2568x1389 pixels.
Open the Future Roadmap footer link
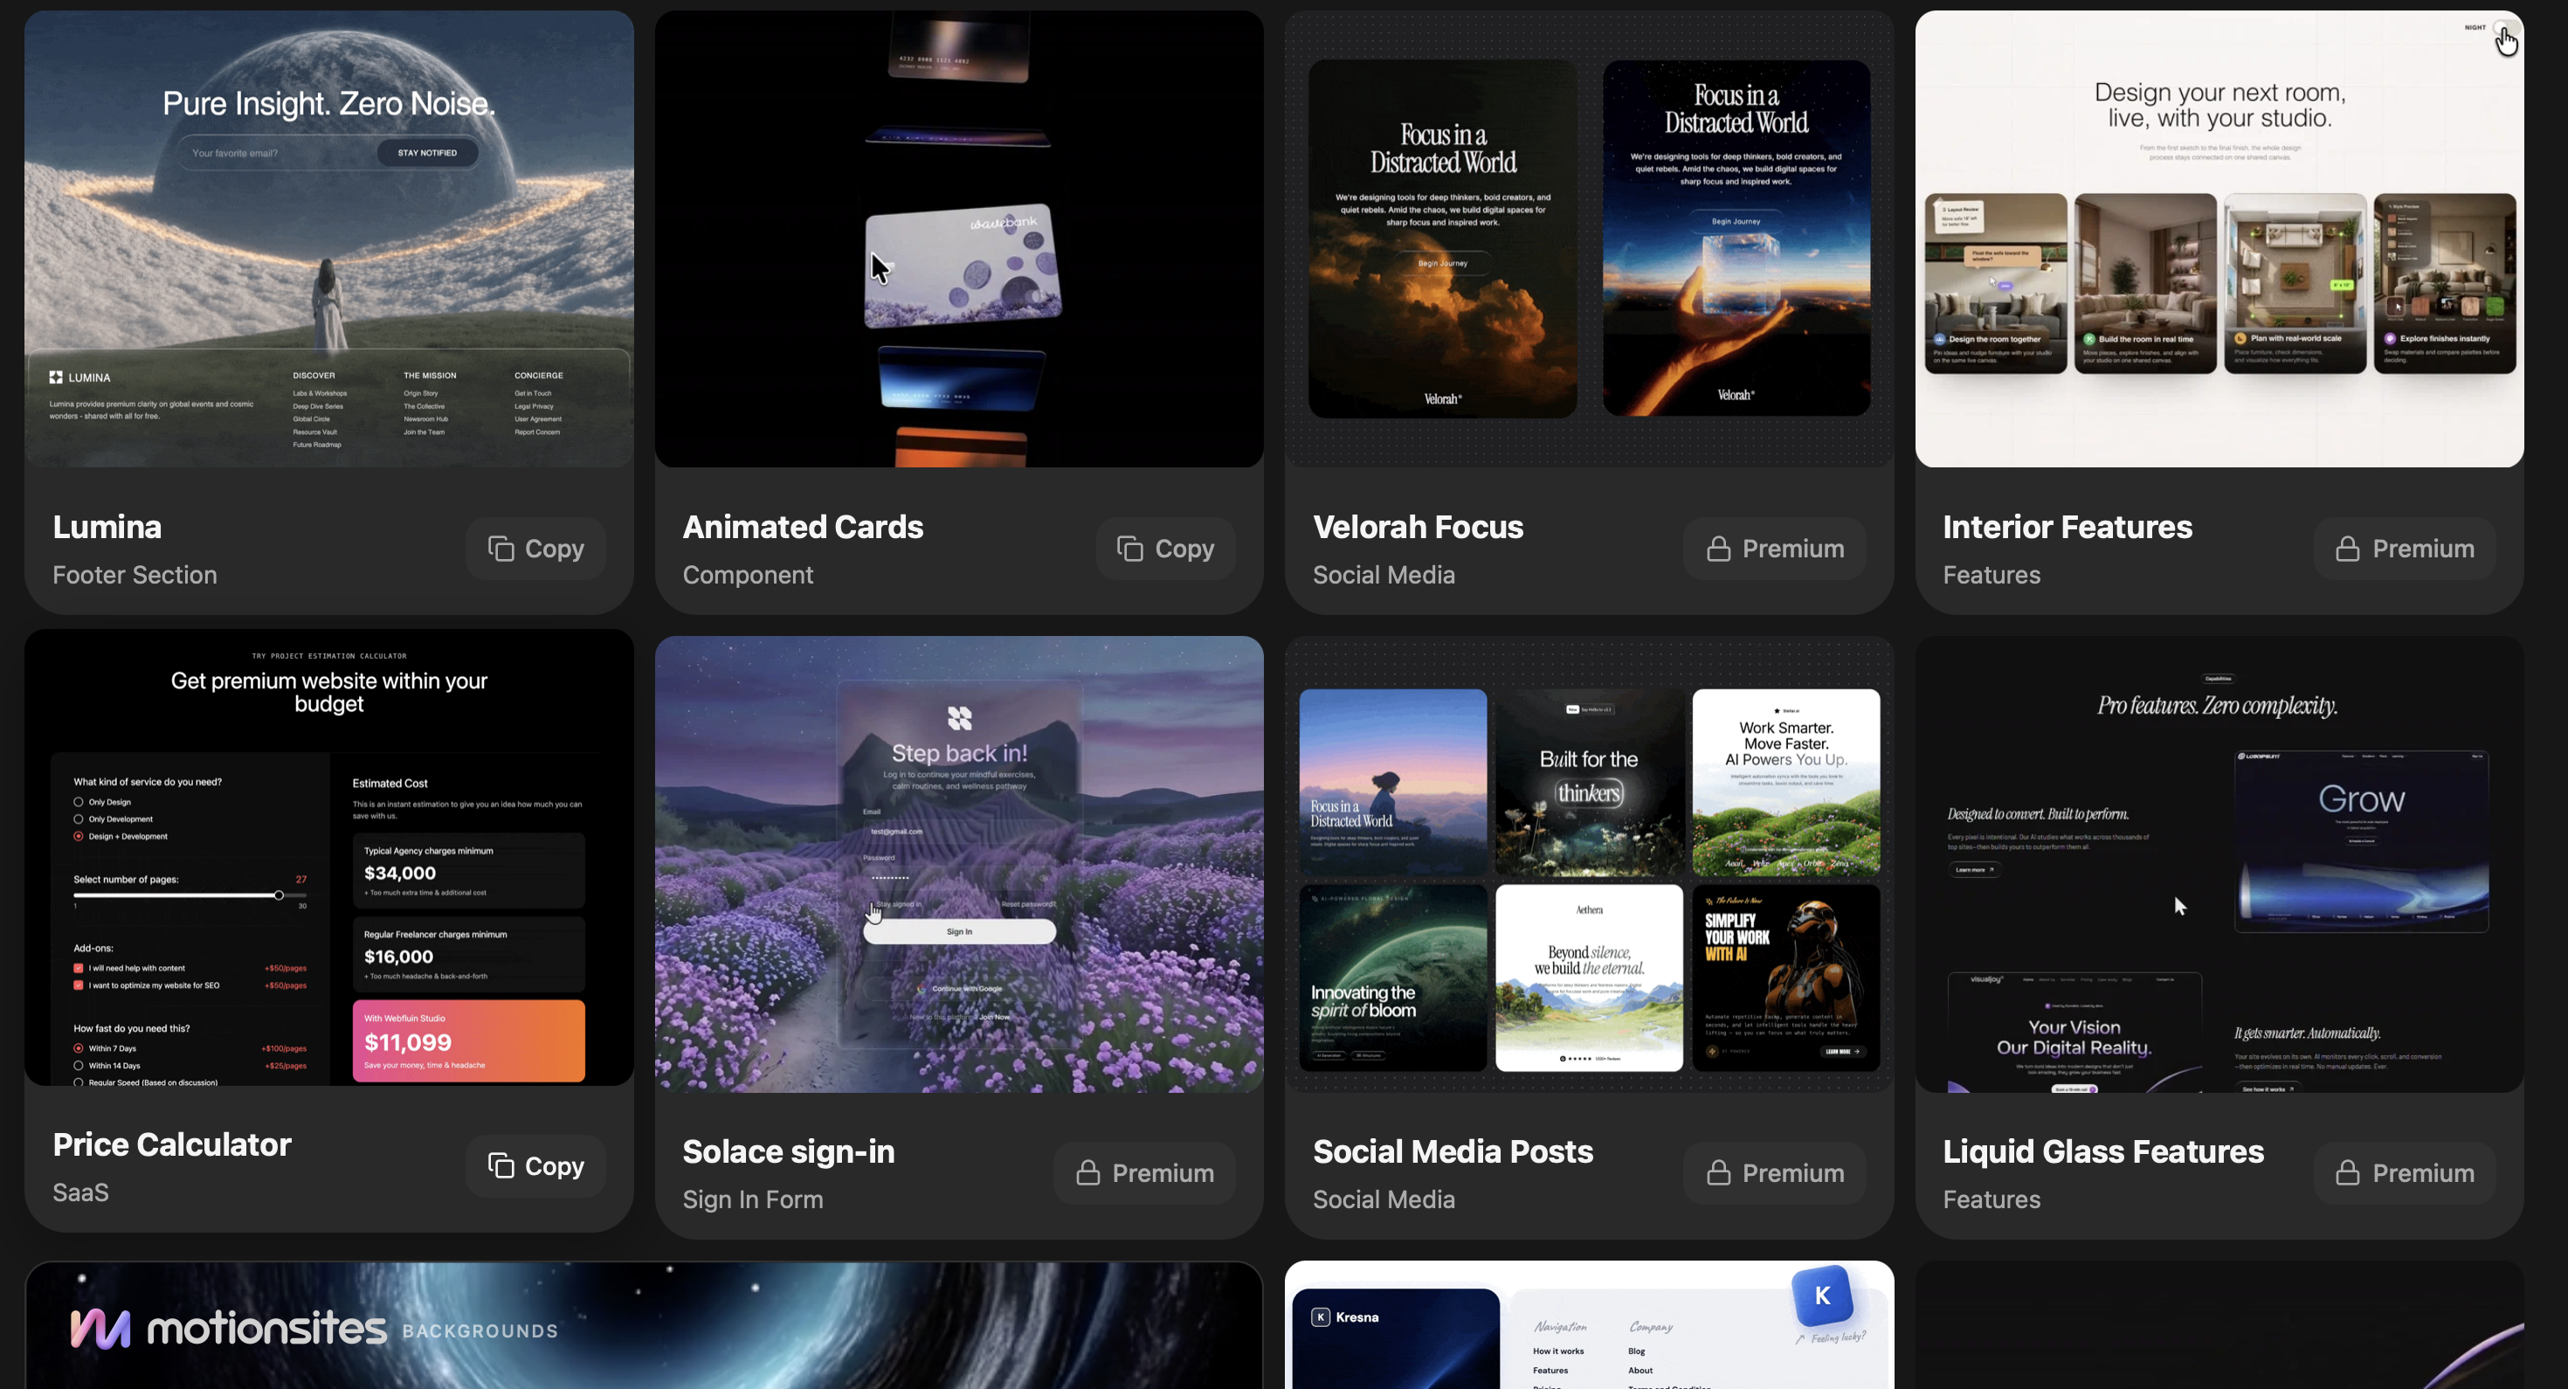coord(317,445)
